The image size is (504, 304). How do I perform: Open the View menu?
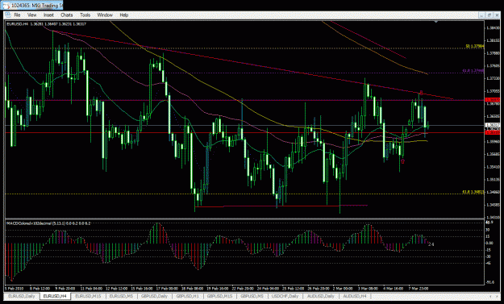(31, 15)
